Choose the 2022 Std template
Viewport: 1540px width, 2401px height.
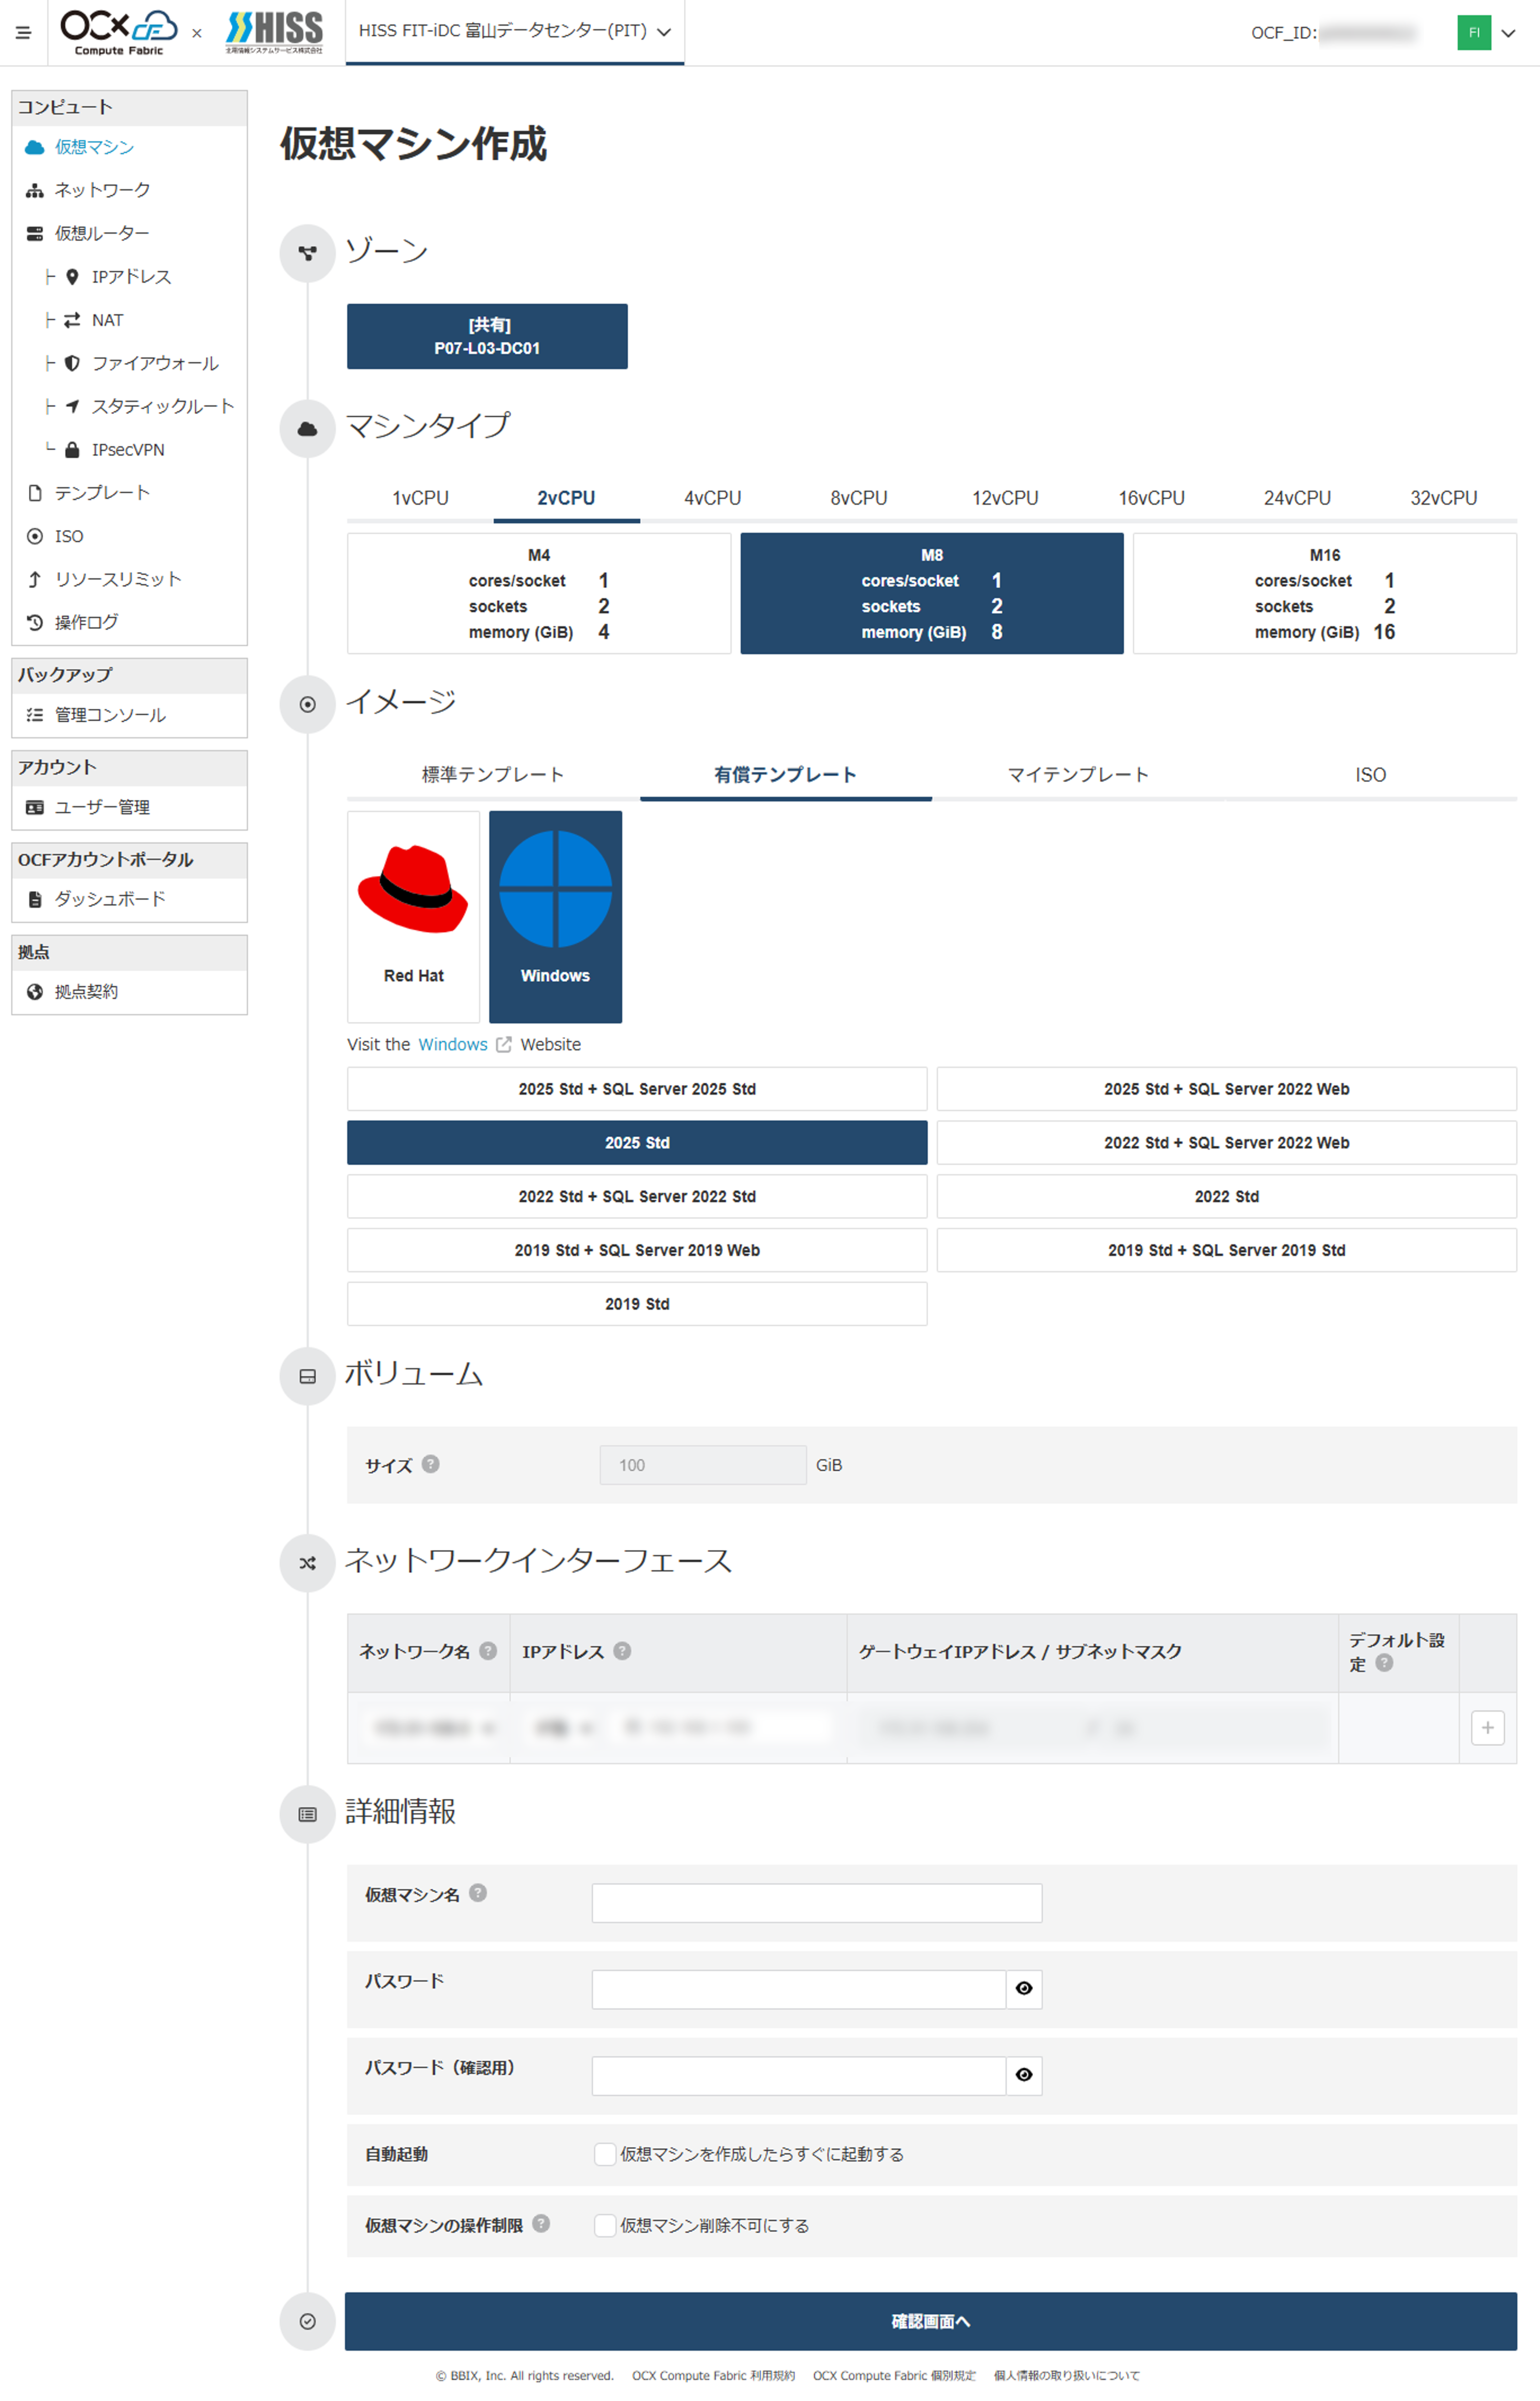[x=1226, y=1197]
